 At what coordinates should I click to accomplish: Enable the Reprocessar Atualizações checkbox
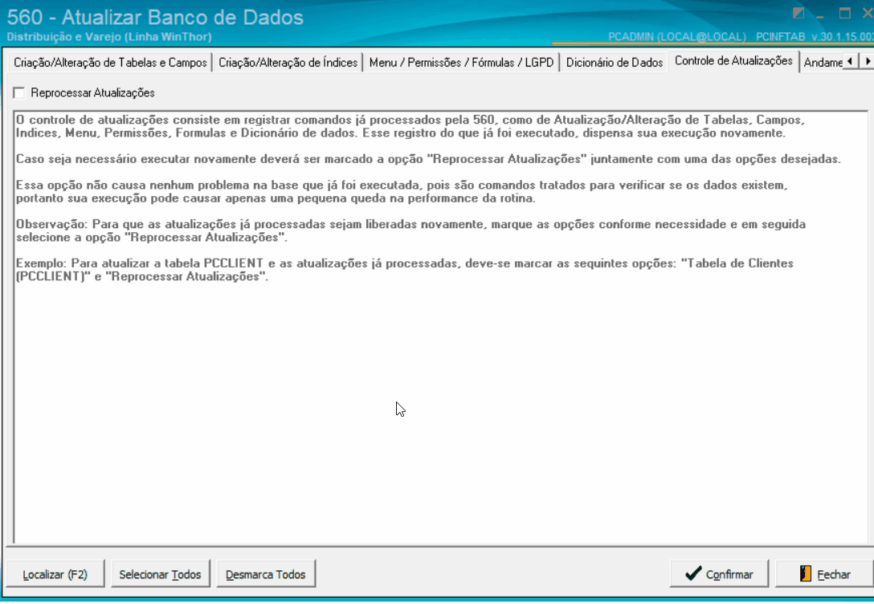[19, 93]
